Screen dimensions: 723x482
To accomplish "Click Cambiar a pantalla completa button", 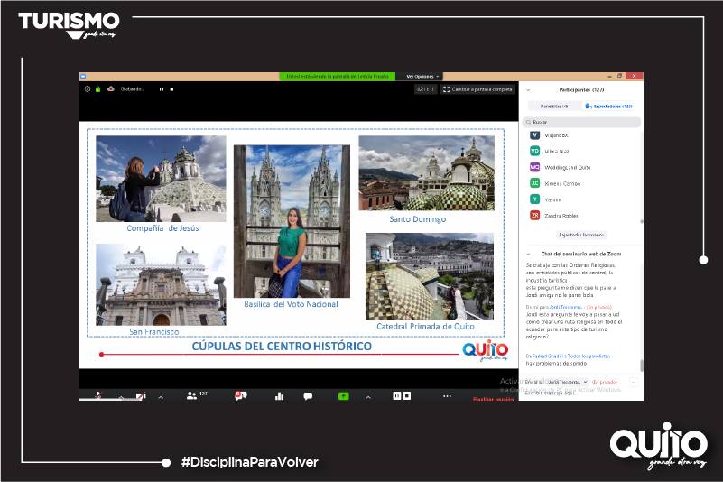I will 477,89.
